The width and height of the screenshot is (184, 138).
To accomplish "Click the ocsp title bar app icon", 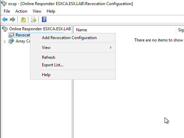I will pos(4,3).
